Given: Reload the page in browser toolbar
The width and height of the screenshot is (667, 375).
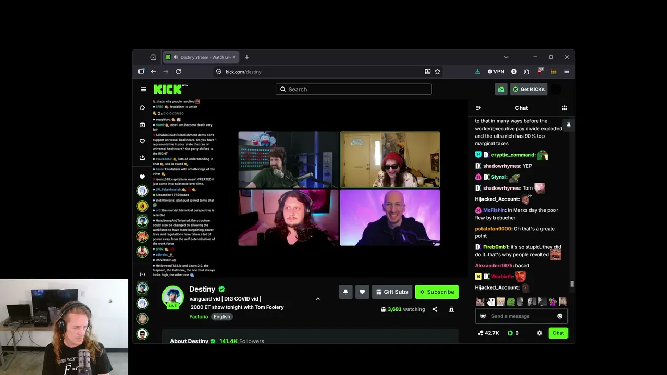Looking at the screenshot, I should click(178, 72).
